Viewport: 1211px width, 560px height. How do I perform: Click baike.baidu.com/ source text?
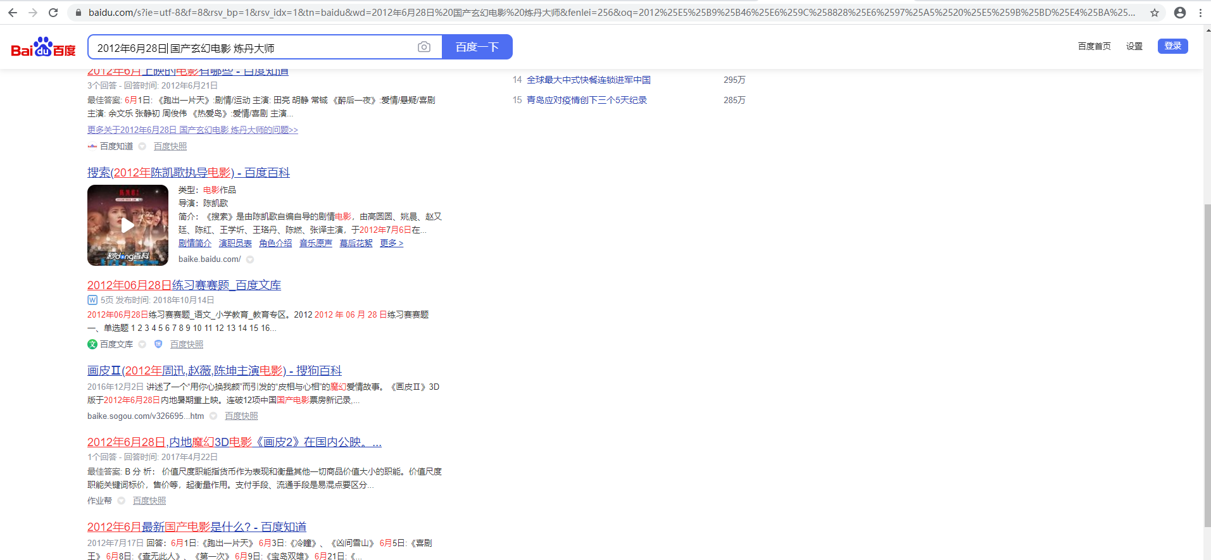[x=210, y=259]
